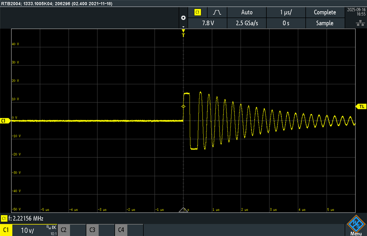Select the Sample acquisition mode
The image size is (367, 236).
325,23
